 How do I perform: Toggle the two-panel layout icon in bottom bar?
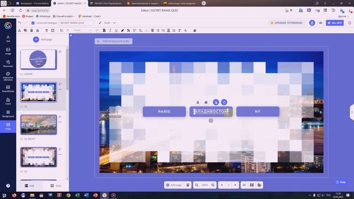coord(252,185)
